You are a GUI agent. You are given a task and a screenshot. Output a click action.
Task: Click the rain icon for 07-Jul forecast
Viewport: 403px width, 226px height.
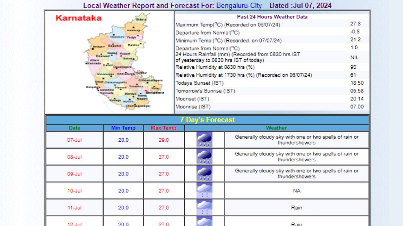[x=205, y=140]
